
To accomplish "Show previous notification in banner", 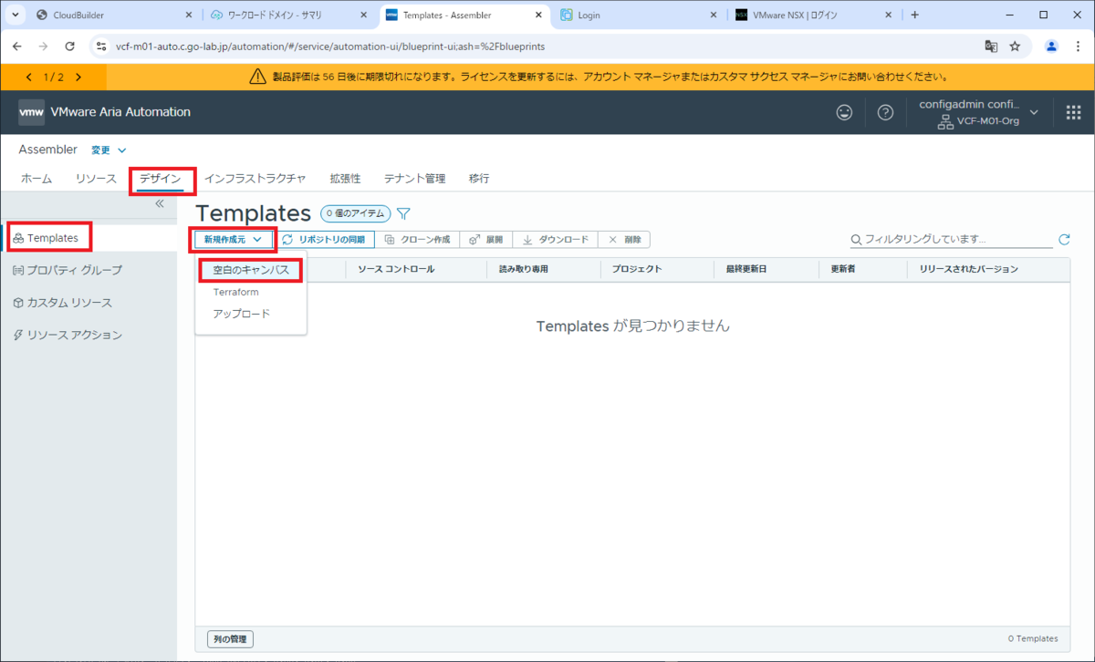I will 29,78.
